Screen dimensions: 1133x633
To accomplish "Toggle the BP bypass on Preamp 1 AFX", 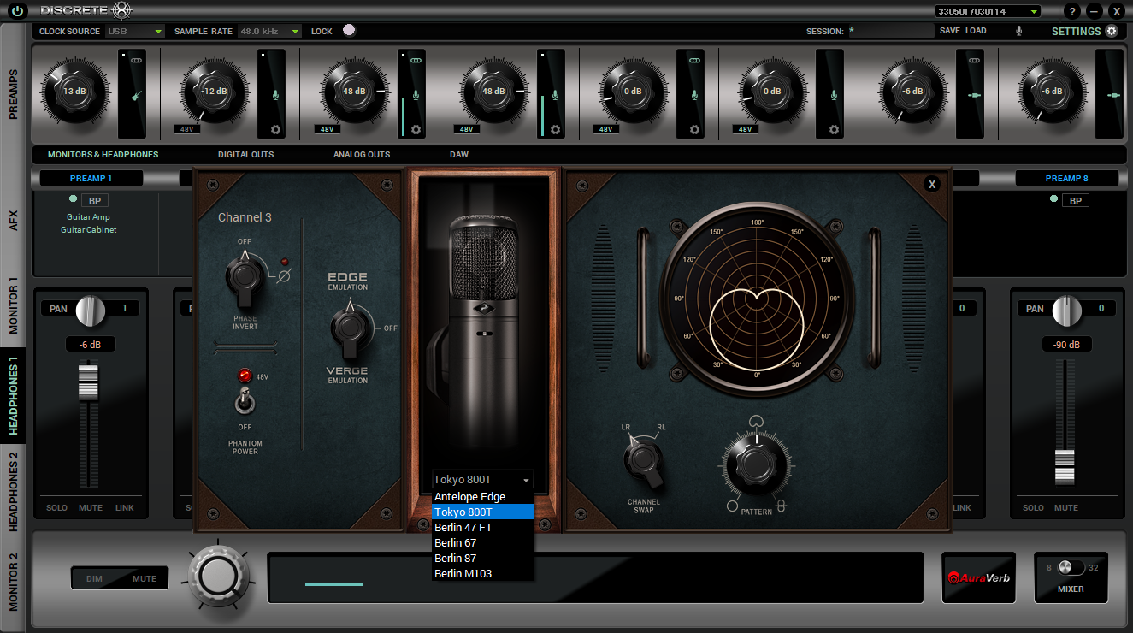I will (94, 201).
